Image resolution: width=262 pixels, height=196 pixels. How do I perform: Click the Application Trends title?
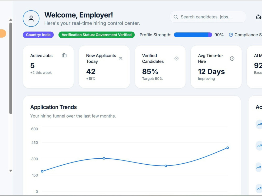pyautogui.click(x=53, y=107)
